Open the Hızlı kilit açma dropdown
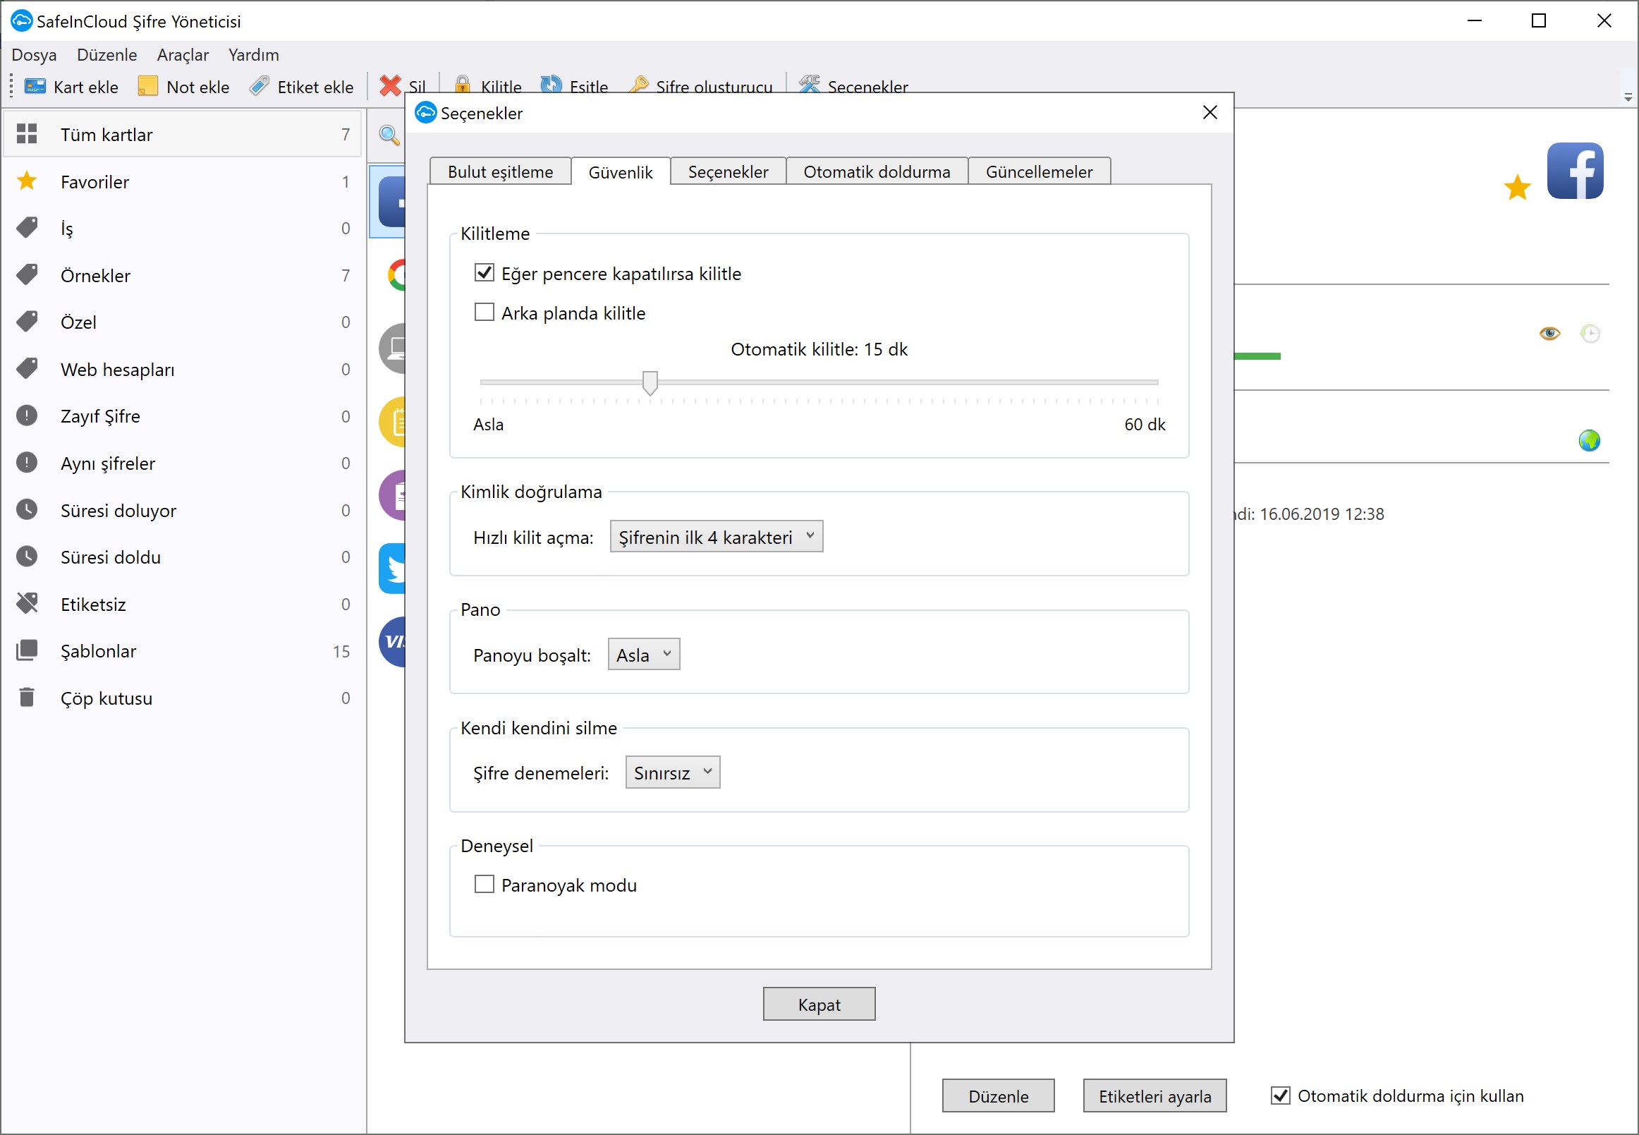The width and height of the screenshot is (1639, 1135). [716, 537]
